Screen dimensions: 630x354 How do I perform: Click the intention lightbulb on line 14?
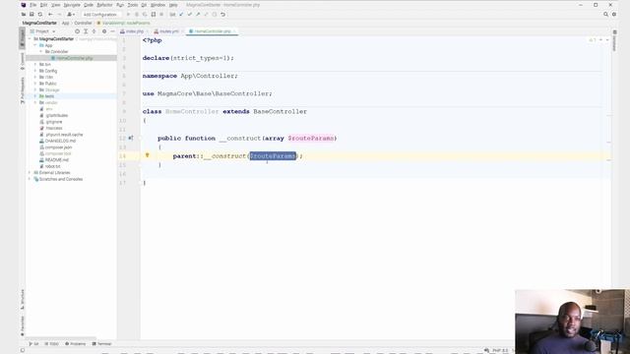coord(147,155)
